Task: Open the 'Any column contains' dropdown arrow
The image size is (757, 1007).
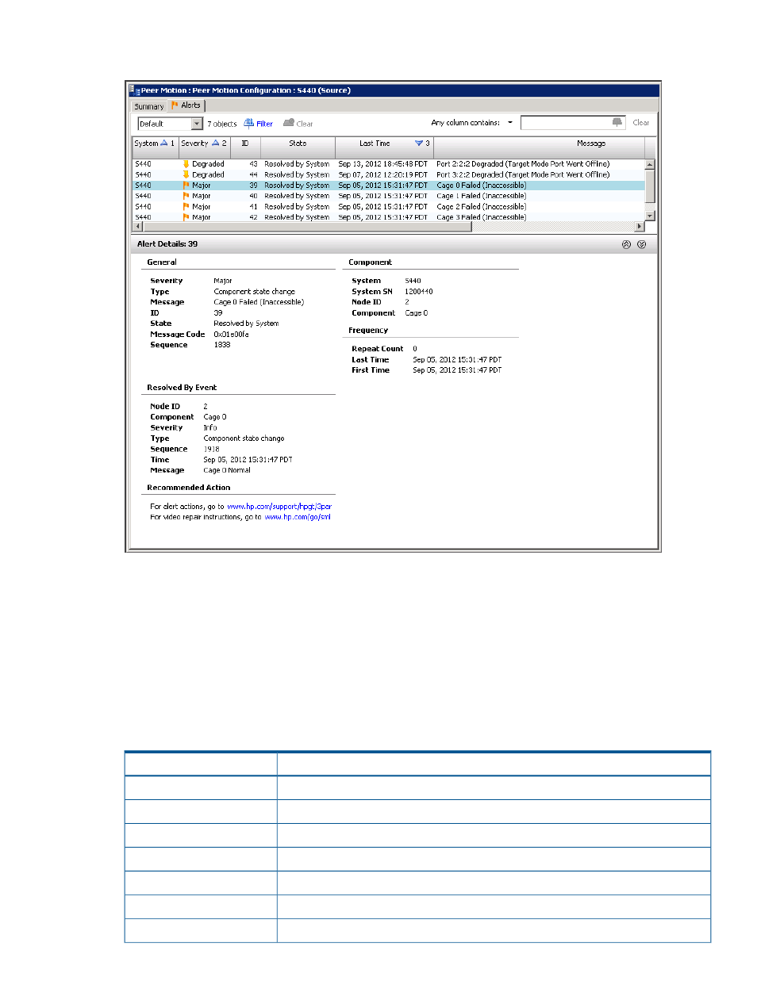Action: pos(510,123)
